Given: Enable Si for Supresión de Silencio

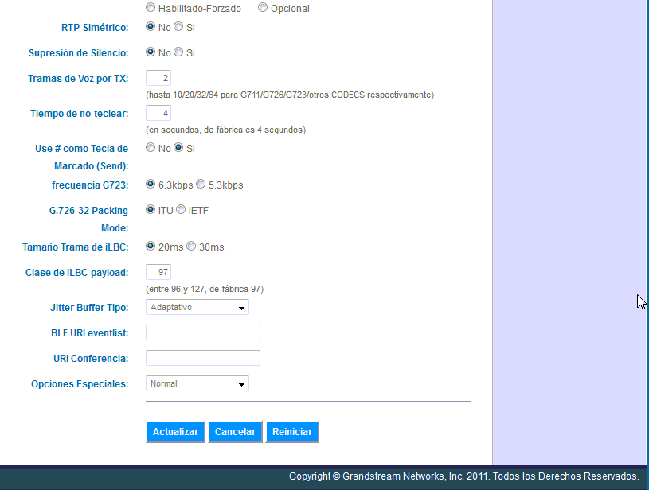Looking at the screenshot, I should 177,52.
